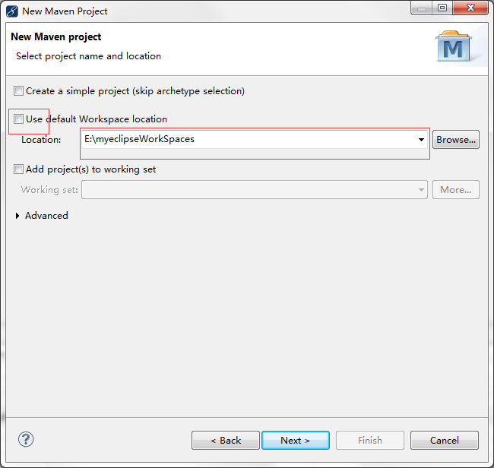Click the Maven "M" wizard banner icon
This screenshot has height=468, width=494.
pyautogui.click(x=453, y=47)
